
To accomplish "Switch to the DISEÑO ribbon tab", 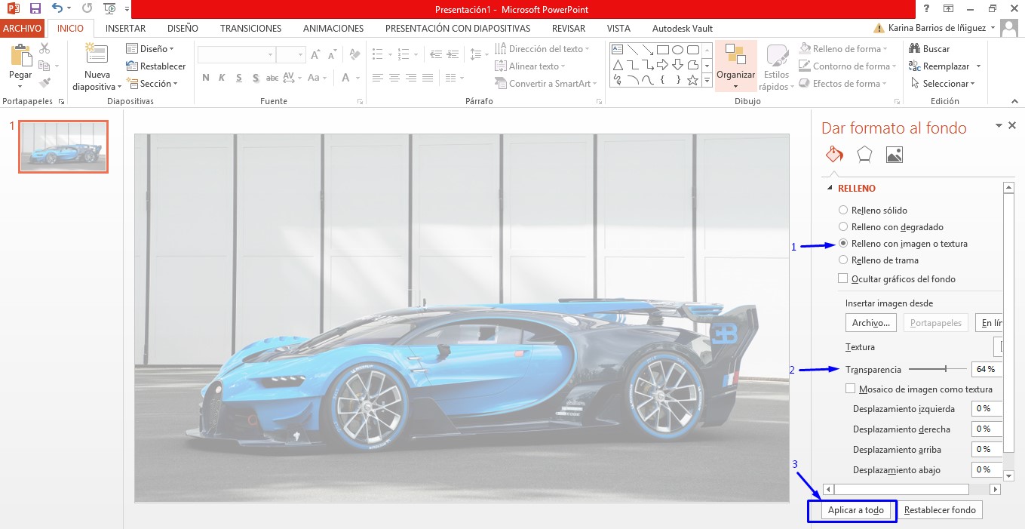I will pos(183,28).
